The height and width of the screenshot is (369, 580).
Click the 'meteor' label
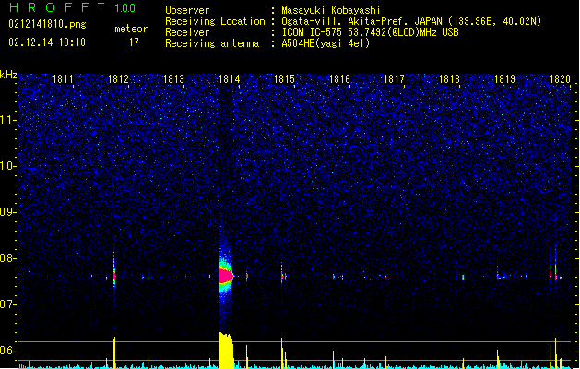point(131,29)
